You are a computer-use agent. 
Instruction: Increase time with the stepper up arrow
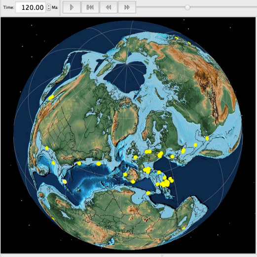pyautogui.click(x=49, y=5)
